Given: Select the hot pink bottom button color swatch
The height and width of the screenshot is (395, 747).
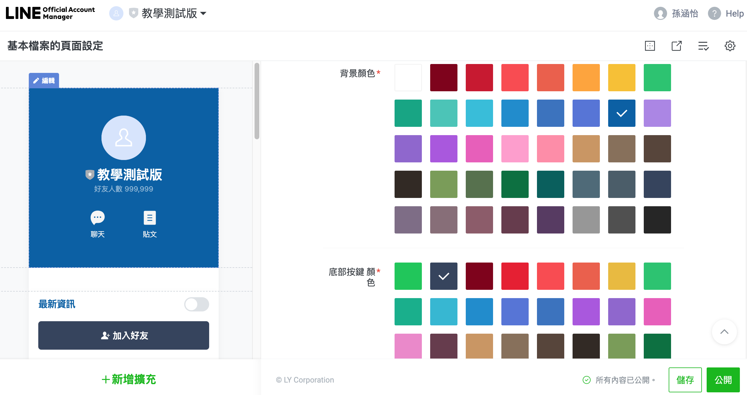Looking at the screenshot, I should 657,312.
